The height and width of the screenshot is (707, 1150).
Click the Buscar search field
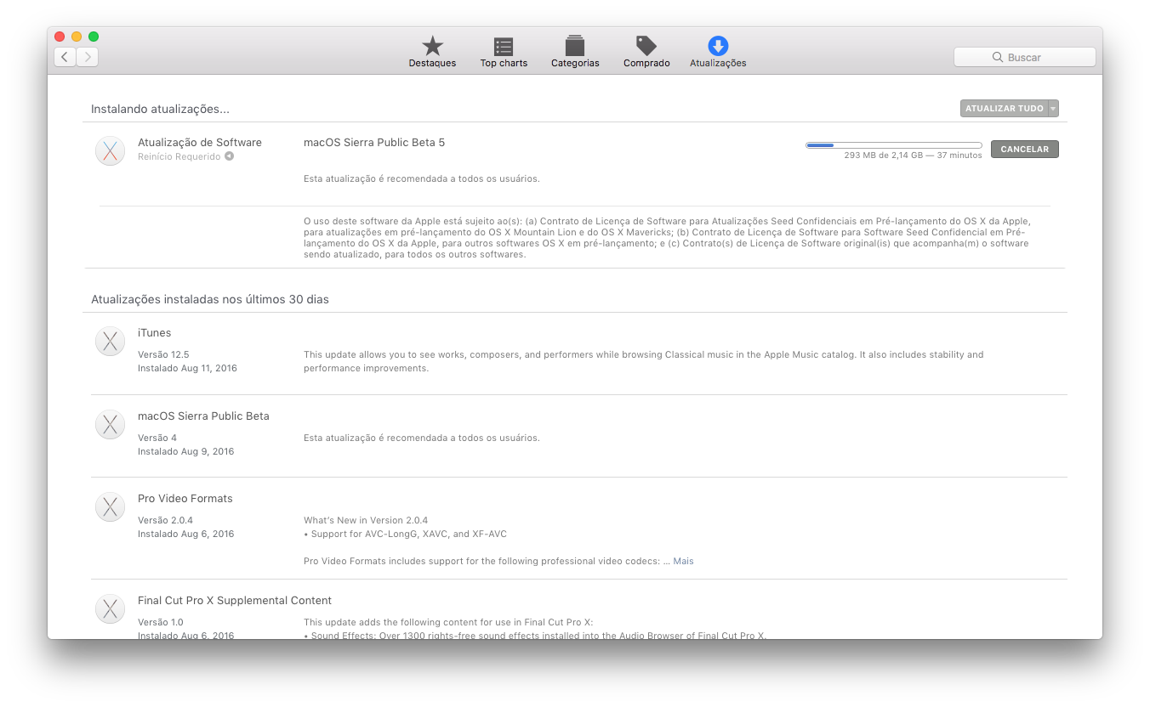(1025, 57)
